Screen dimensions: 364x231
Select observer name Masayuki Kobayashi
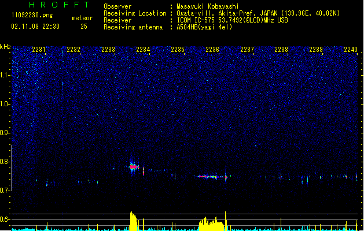pos(208,6)
